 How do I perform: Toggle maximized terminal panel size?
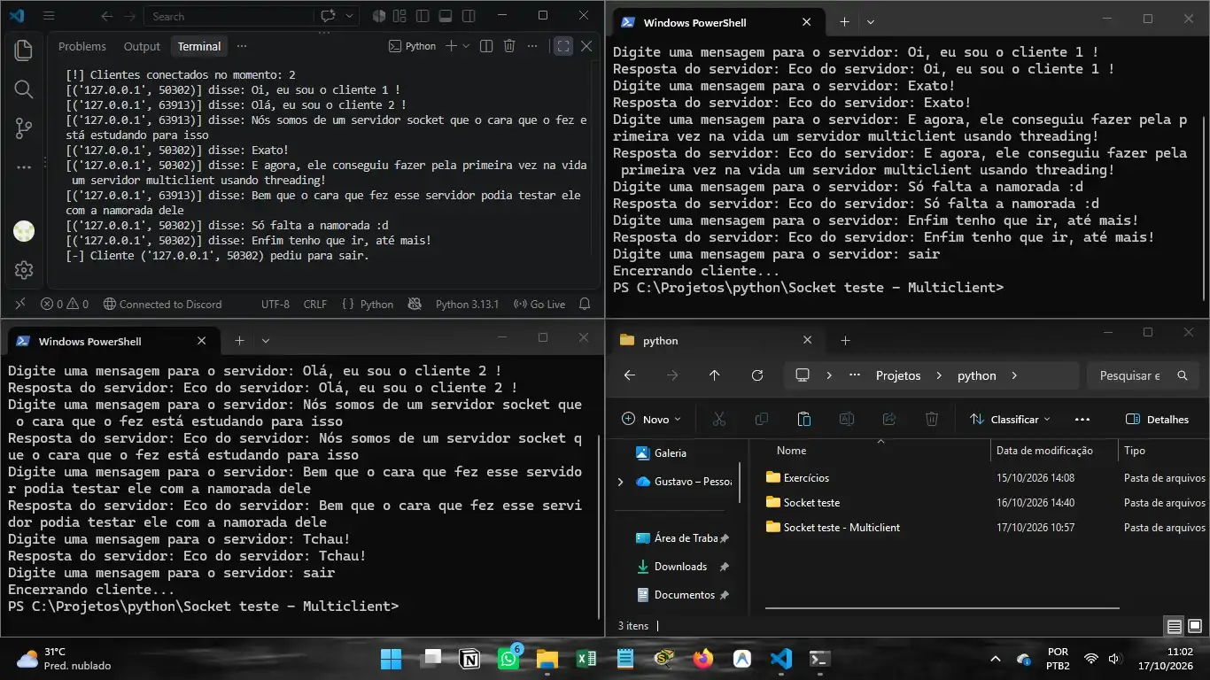[x=563, y=46]
